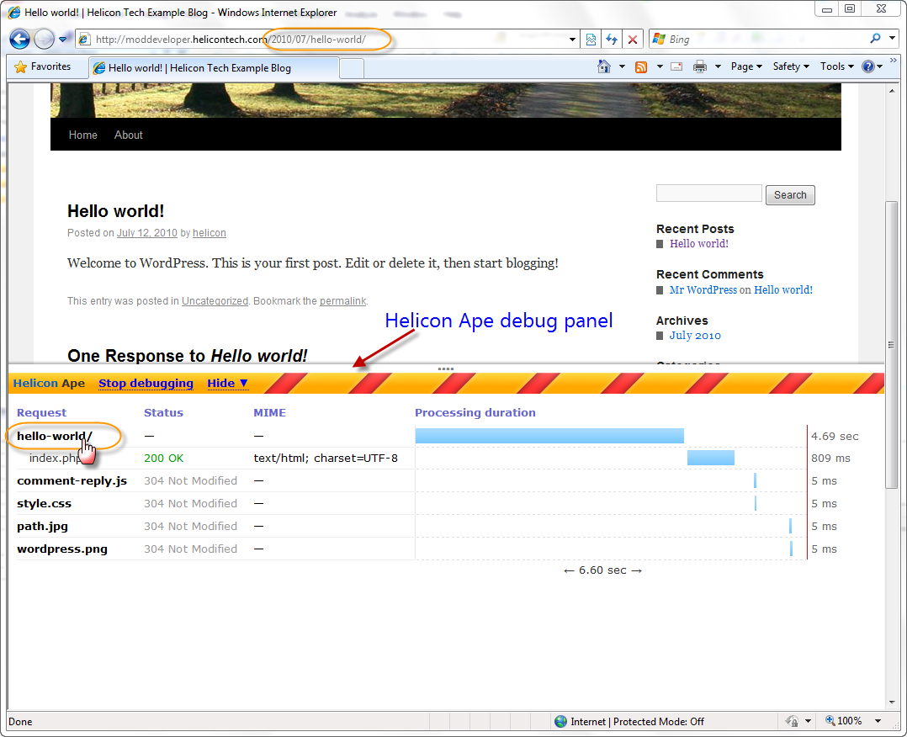The height and width of the screenshot is (737, 907).
Task: Click the Compatibility View icon
Action: tap(591, 40)
